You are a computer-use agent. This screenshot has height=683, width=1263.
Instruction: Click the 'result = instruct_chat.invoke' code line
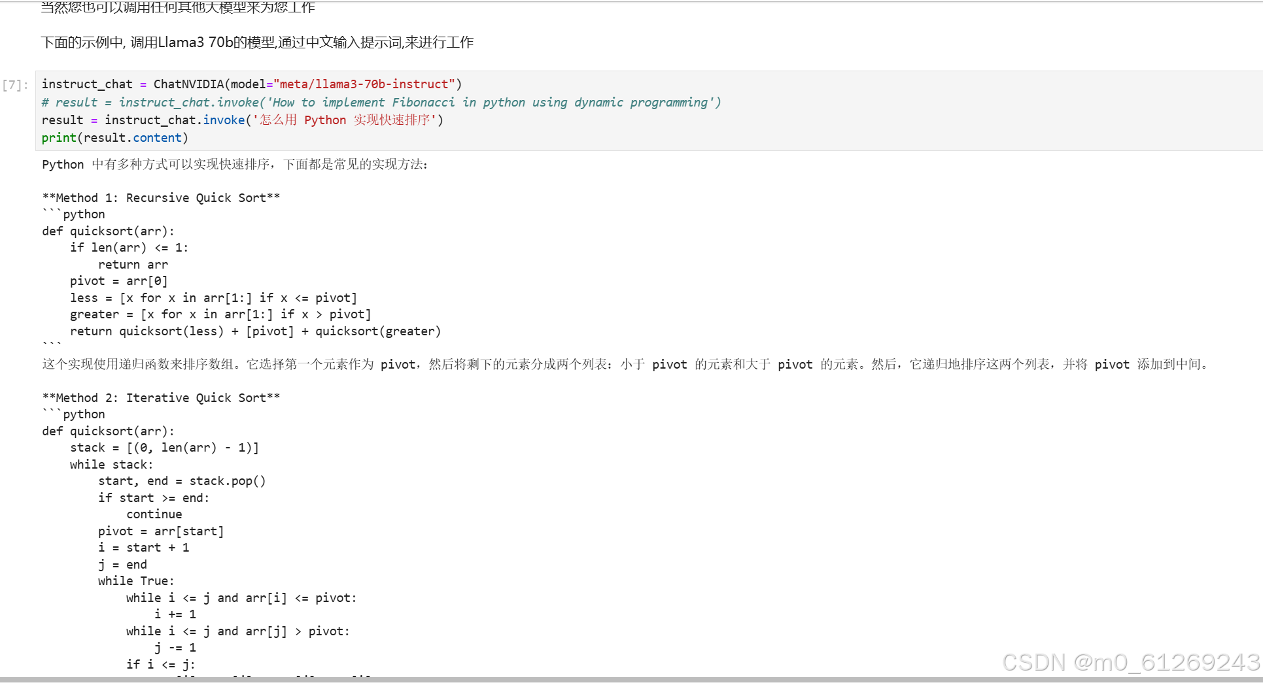pyautogui.click(x=243, y=120)
